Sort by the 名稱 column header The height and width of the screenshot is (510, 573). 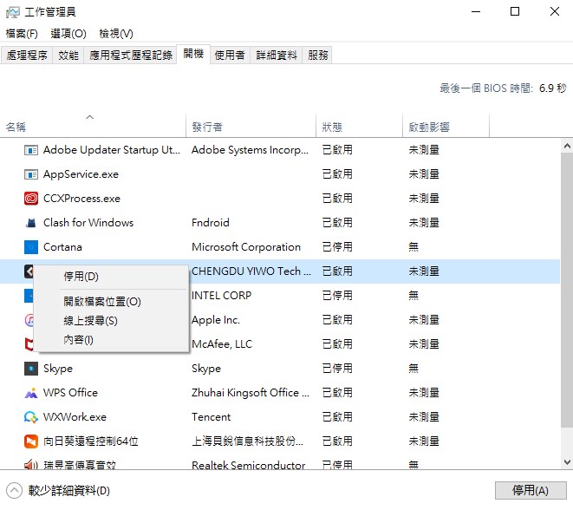16,127
